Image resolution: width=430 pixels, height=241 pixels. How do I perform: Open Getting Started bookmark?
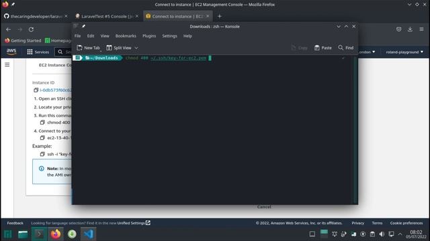[23, 40]
